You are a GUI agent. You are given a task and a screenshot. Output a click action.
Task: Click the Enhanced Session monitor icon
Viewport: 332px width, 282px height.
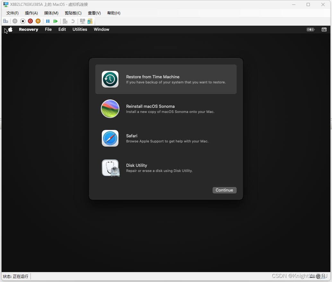(x=83, y=21)
